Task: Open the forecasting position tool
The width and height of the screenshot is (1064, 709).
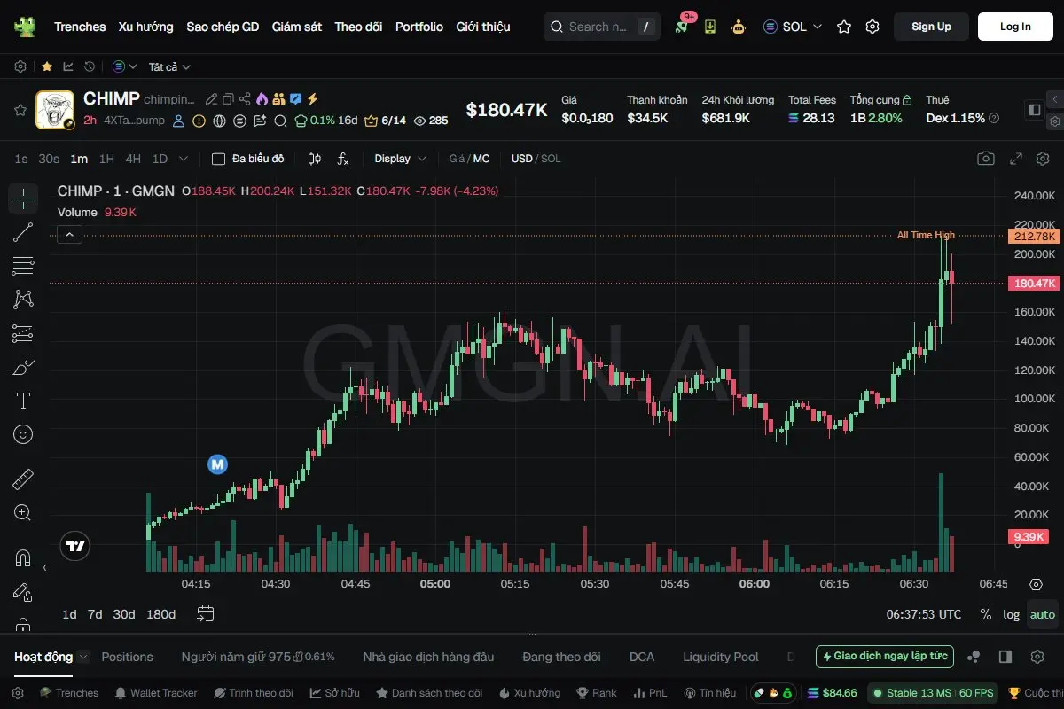Action: [x=23, y=333]
